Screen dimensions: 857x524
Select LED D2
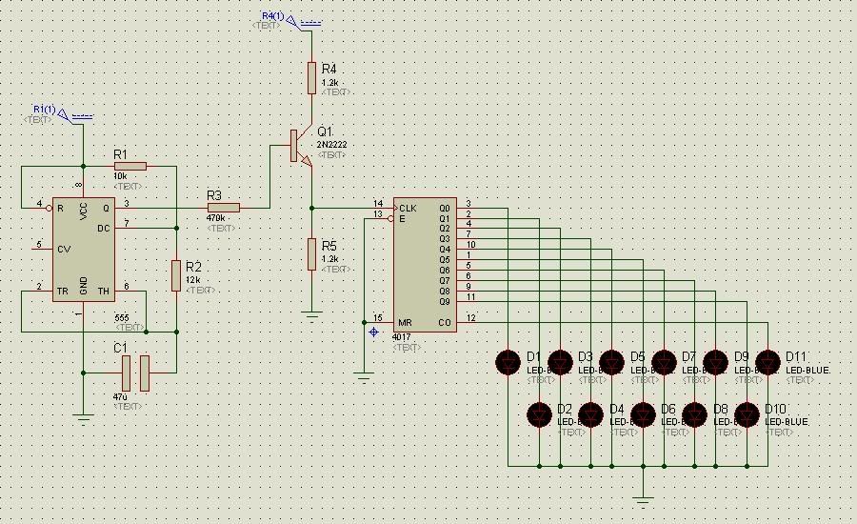click(x=540, y=414)
